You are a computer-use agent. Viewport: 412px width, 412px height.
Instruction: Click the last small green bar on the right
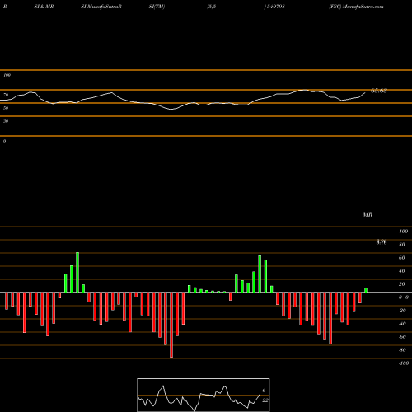(x=366, y=290)
